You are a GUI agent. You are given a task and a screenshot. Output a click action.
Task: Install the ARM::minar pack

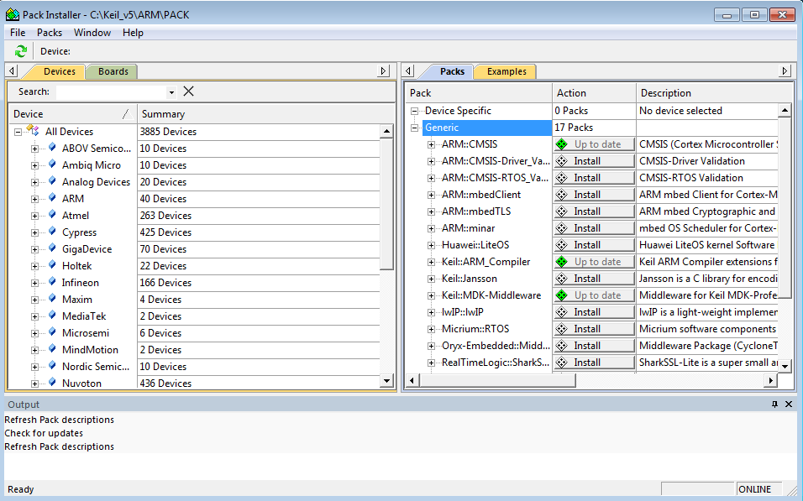(594, 228)
